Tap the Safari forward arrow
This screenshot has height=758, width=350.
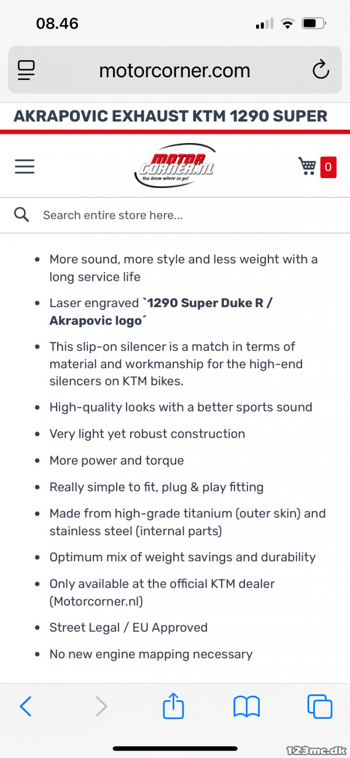coord(101,707)
